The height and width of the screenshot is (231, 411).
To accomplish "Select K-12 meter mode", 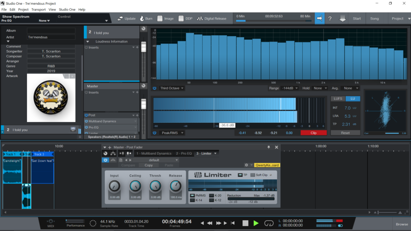I will click(x=212, y=201).
